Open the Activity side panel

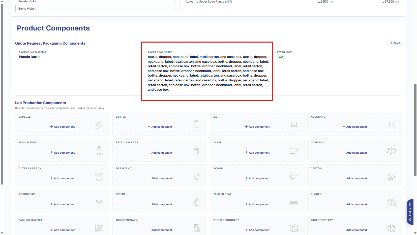click(x=410, y=212)
